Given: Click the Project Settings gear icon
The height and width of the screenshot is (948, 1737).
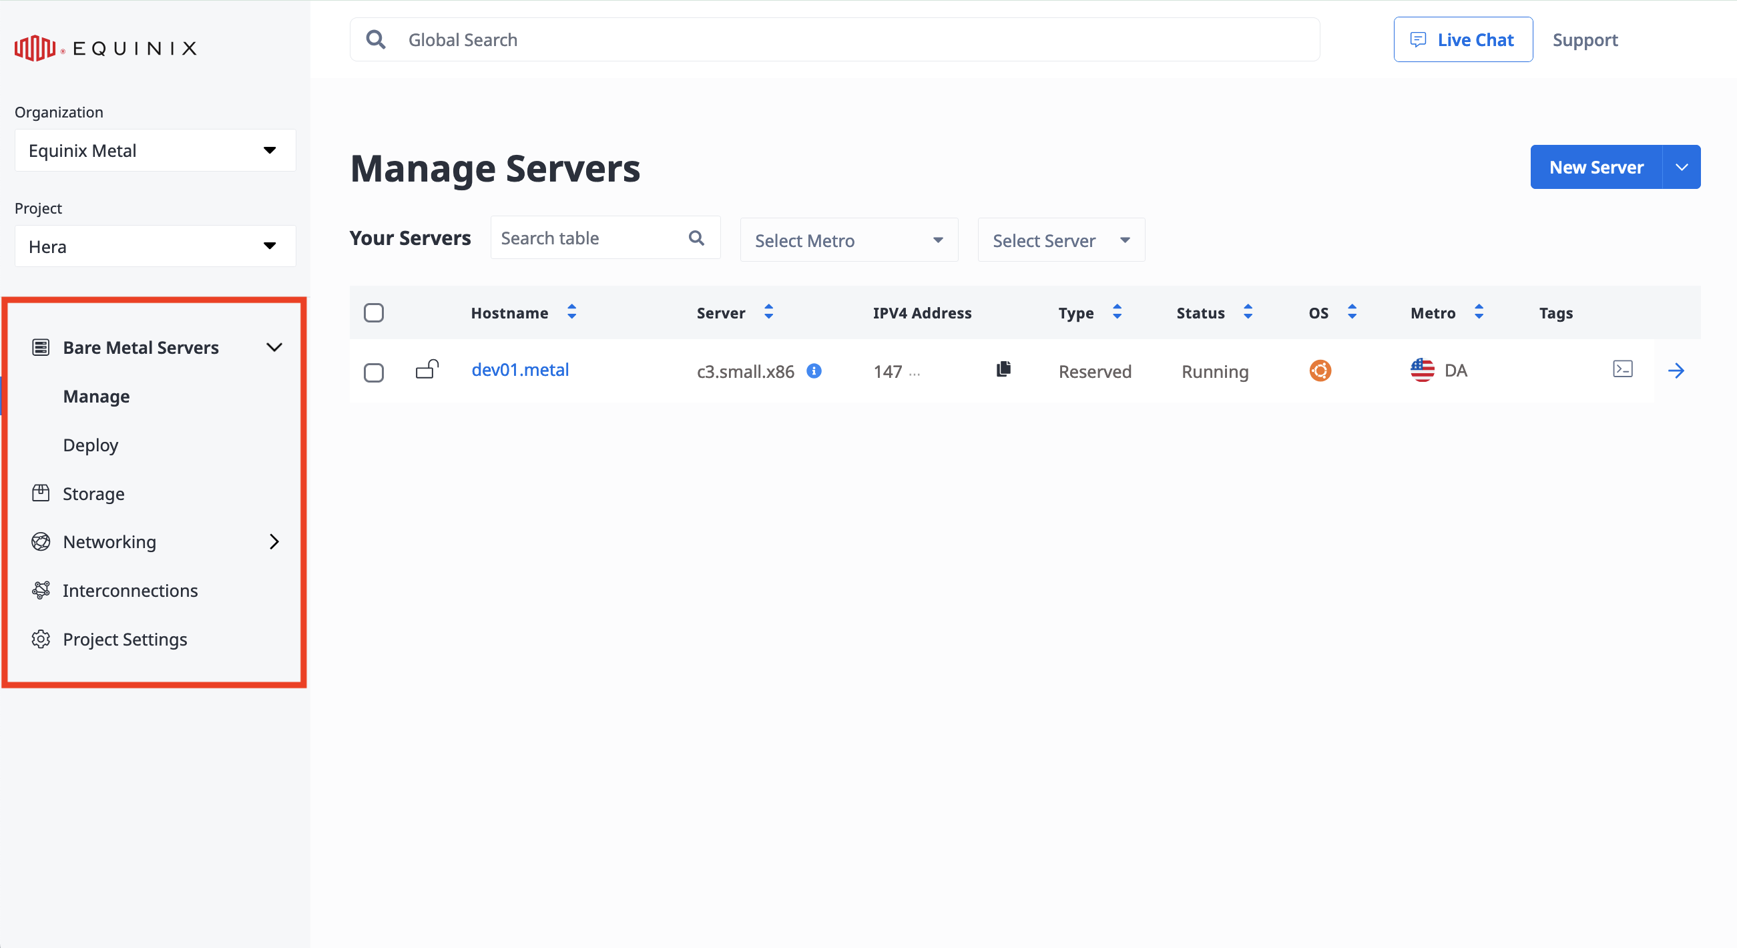Looking at the screenshot, I should tap(41, 638).
